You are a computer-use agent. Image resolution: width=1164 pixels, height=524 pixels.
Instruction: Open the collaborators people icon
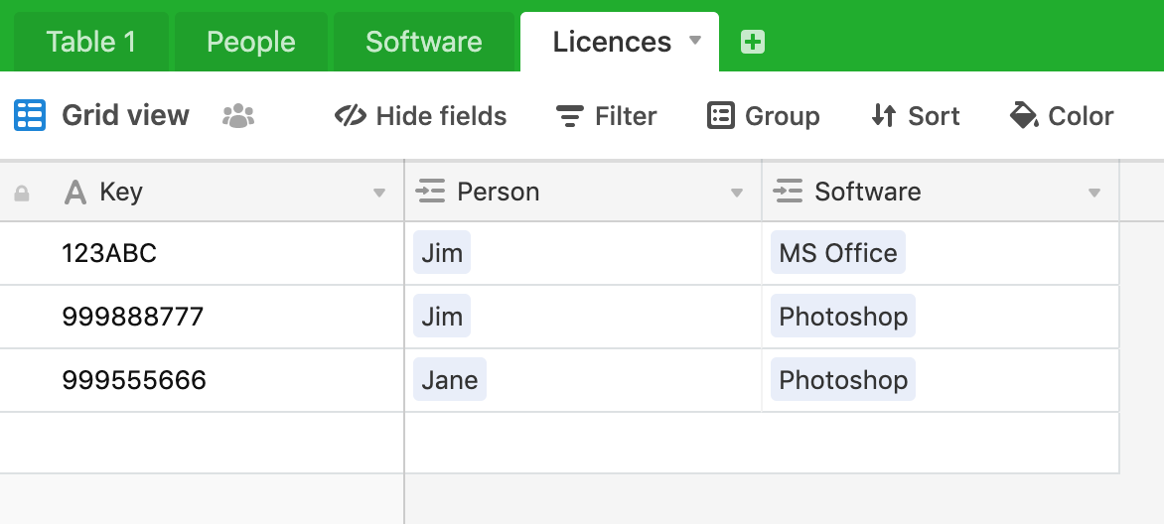238,116
